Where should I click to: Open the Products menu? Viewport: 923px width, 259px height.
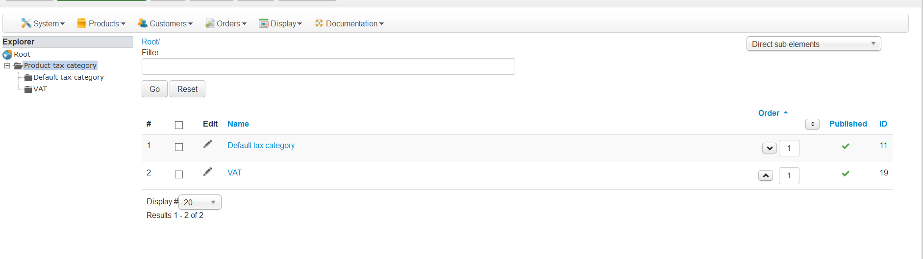click(101, 23)
